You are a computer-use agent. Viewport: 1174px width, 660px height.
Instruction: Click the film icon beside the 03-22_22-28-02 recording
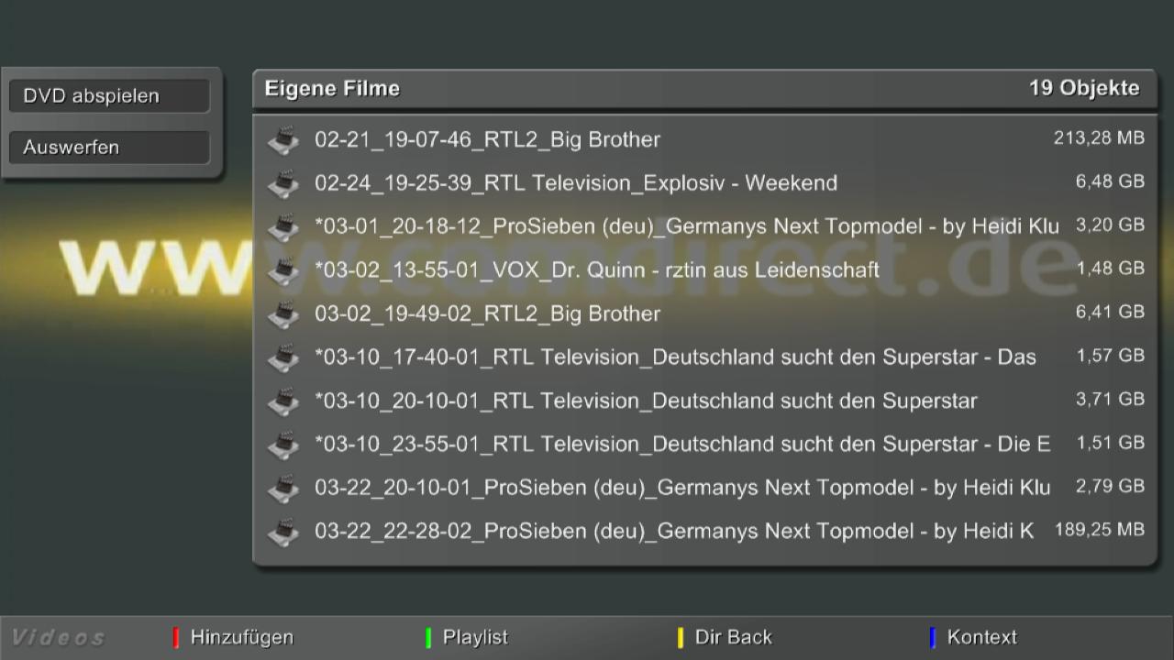283,531
